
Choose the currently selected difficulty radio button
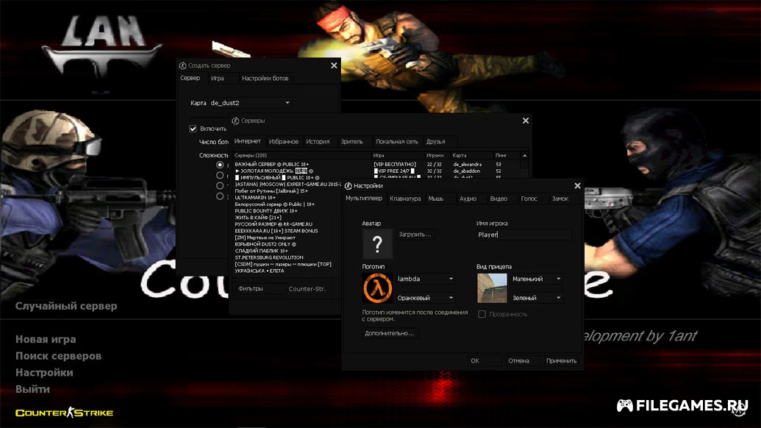(x=220, y=165)
